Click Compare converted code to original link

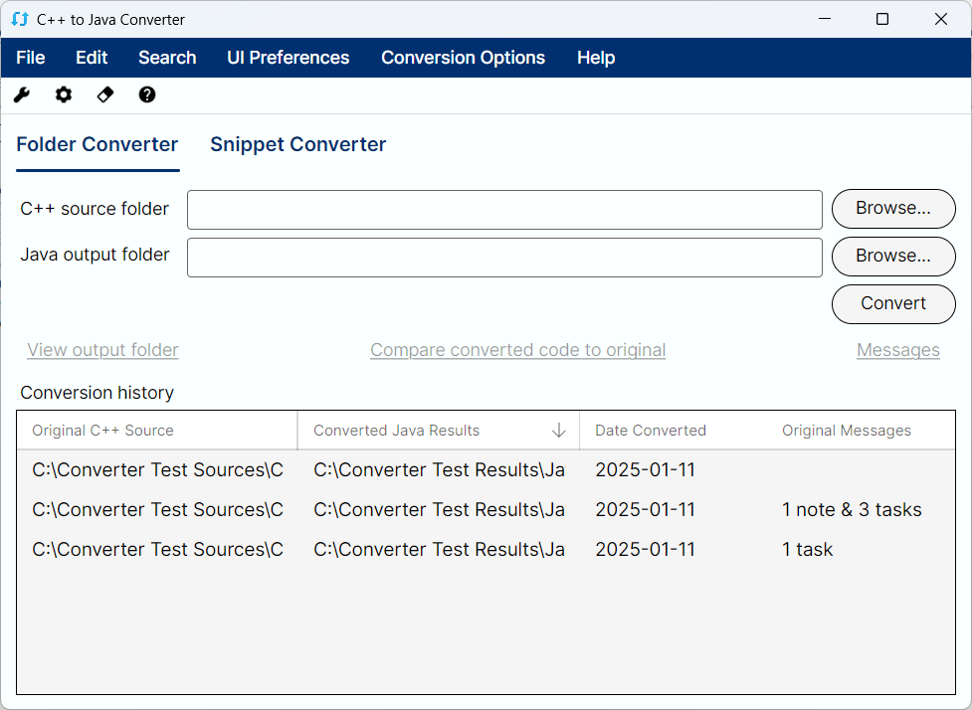click(x=518, y=350)
